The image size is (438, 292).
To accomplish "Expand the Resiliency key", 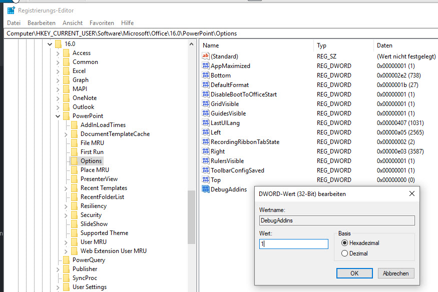I will click(66, 206).
